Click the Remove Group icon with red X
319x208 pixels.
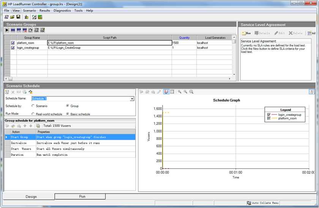click(25, 30)
